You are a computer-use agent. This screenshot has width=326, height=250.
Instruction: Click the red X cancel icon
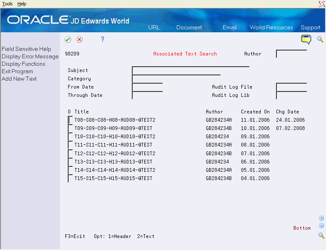click(79, 39)
